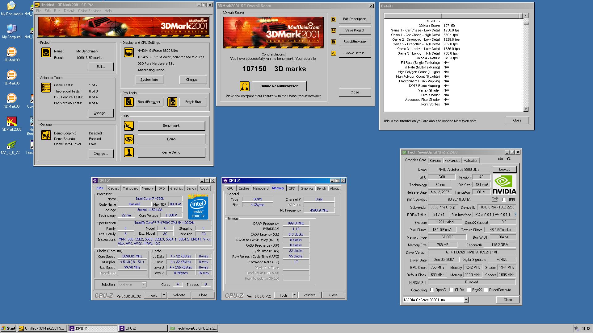Open Socket #1 selection dropdown in CPU-Z
Viewport: 593px width, 333px height.
(144, 285)
